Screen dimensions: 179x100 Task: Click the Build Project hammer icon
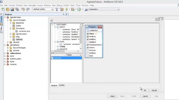[x=57, y=9]
